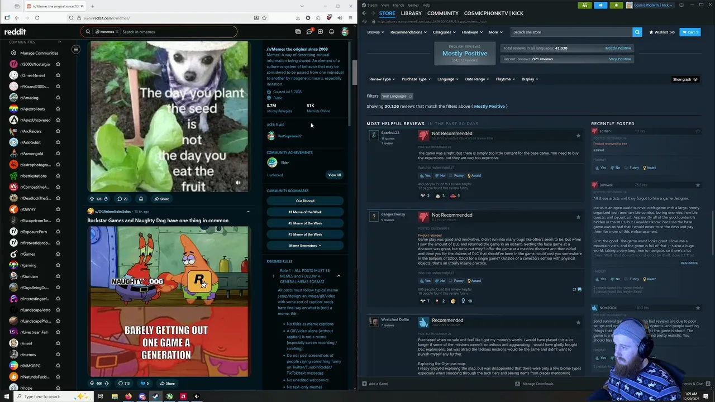Mark Sparks123 review helpful with Yes
Viewport: 715px width, 402px height.
pos(425,175)
